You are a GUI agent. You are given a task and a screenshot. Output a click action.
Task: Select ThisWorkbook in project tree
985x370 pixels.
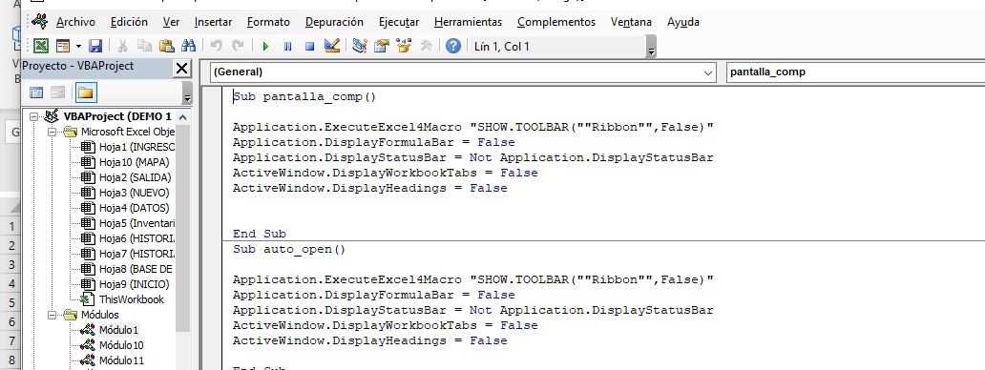tap(132, 299)
